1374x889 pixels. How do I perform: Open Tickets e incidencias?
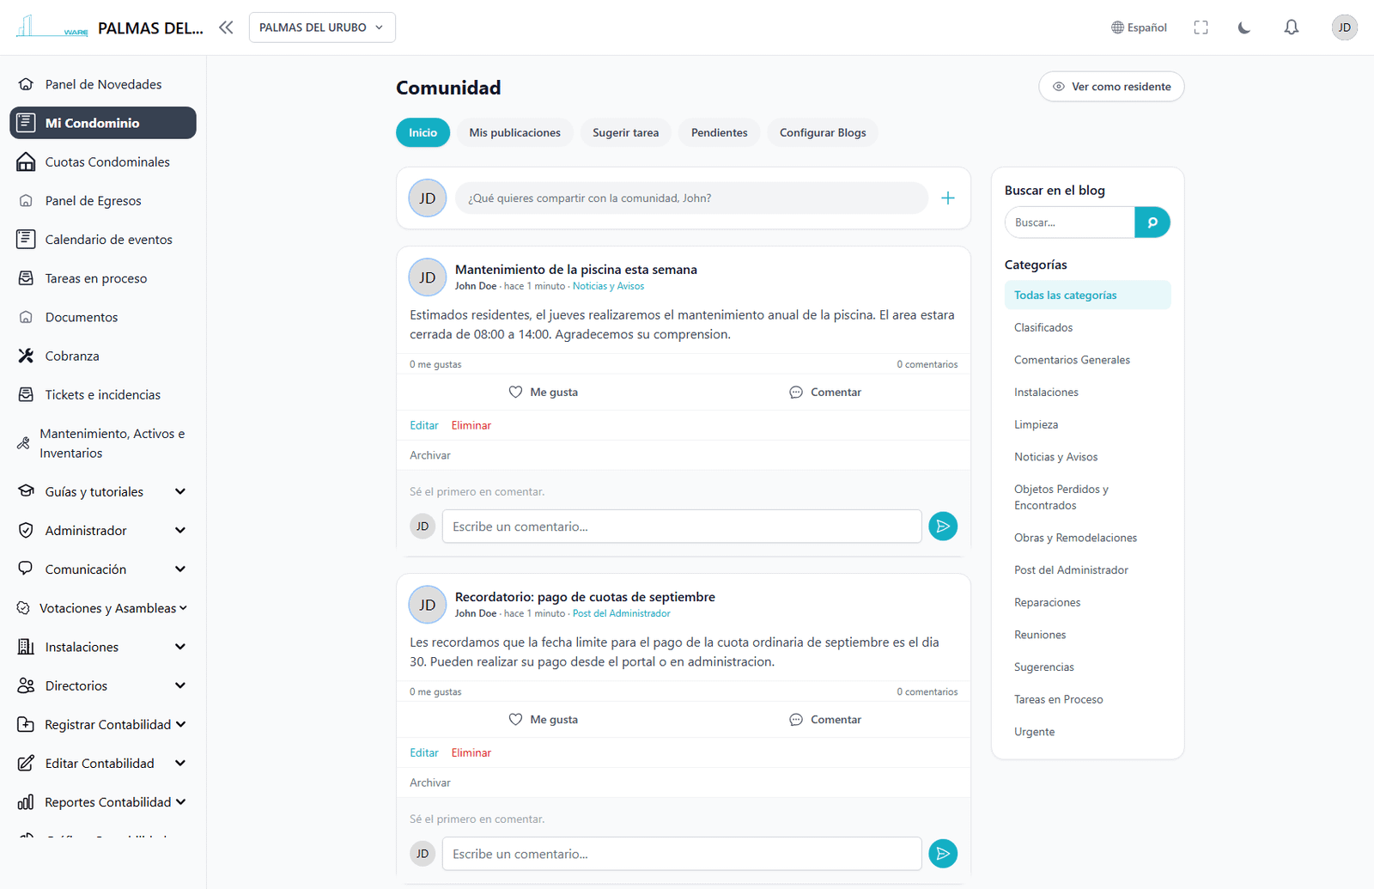pos(103,395)
